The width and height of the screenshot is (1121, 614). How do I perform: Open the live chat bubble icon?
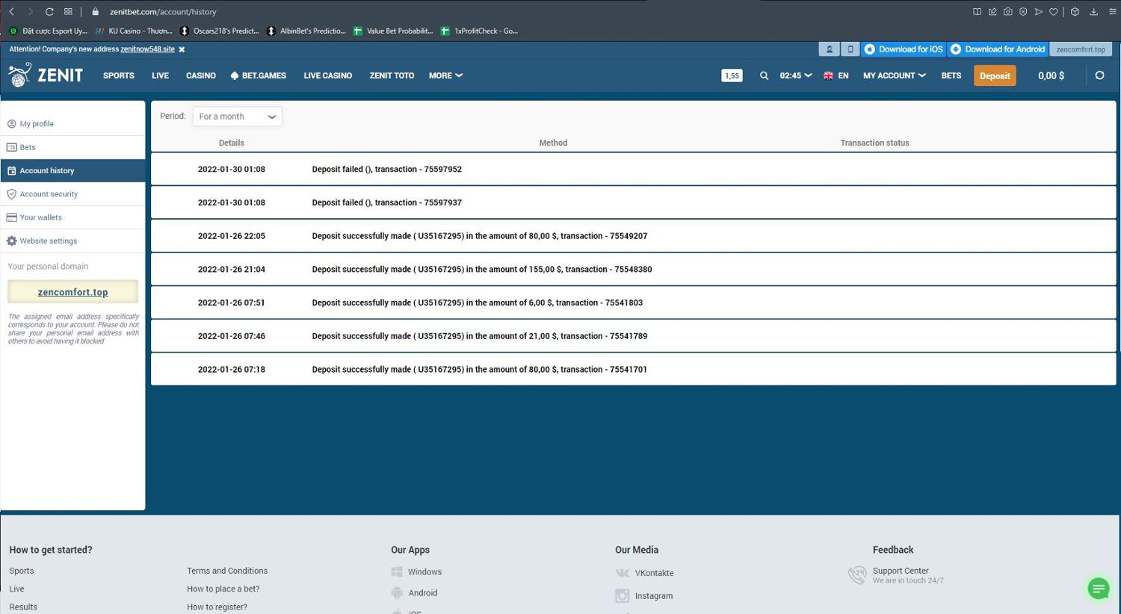(1098, 589)
